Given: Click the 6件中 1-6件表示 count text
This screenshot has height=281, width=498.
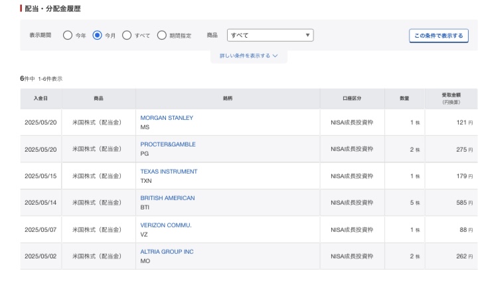Looking at the screenshot, I should (41, 79).
